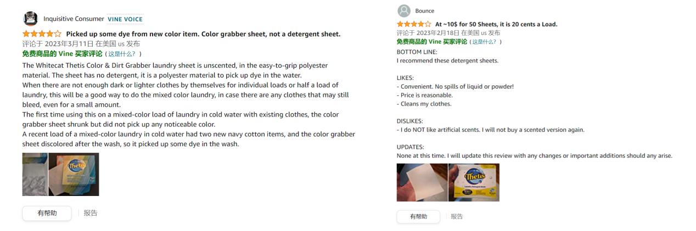
Task: Click the green "免费商品的 Vine 买家评论" label in Bounce's review
Action: 432,42
